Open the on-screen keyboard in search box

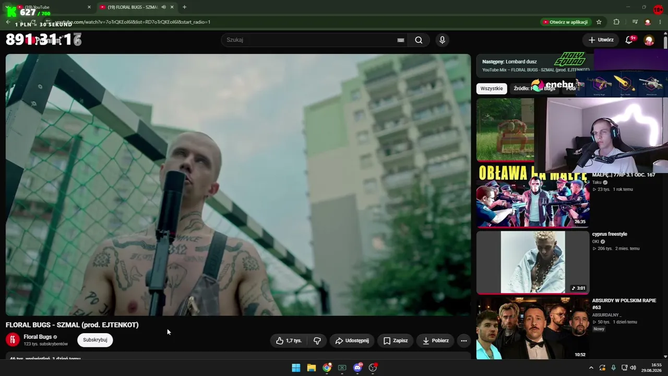pos(401,40)
